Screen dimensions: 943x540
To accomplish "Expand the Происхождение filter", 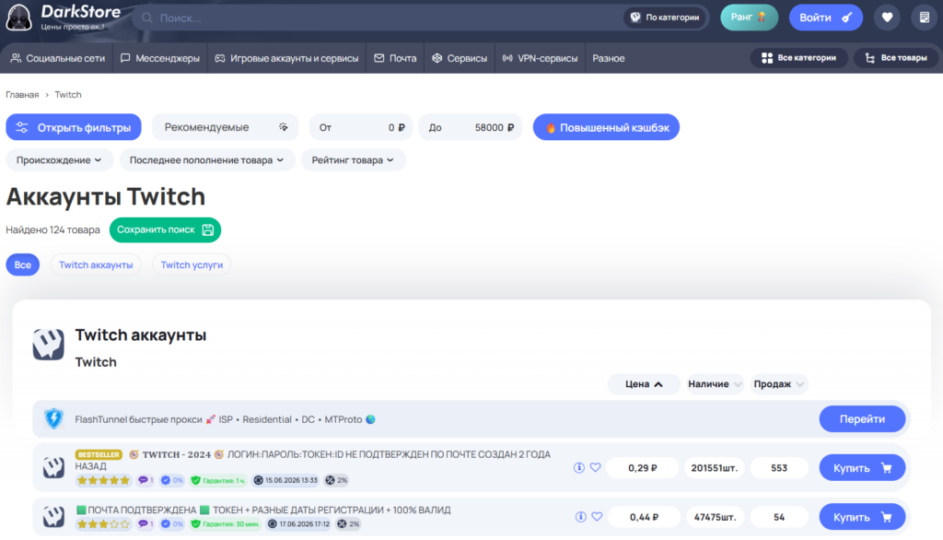I will [x=59, y=160].
